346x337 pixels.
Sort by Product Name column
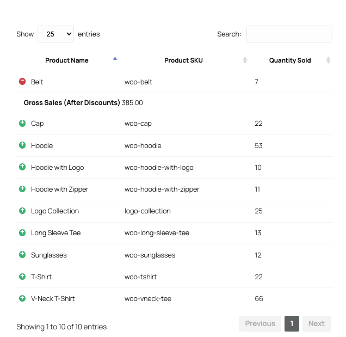coord(67,60)
